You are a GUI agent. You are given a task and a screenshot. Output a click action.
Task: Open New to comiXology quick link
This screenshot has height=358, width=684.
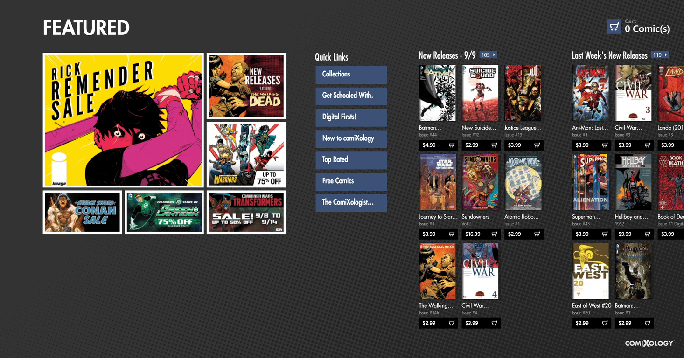coord(351,138)
